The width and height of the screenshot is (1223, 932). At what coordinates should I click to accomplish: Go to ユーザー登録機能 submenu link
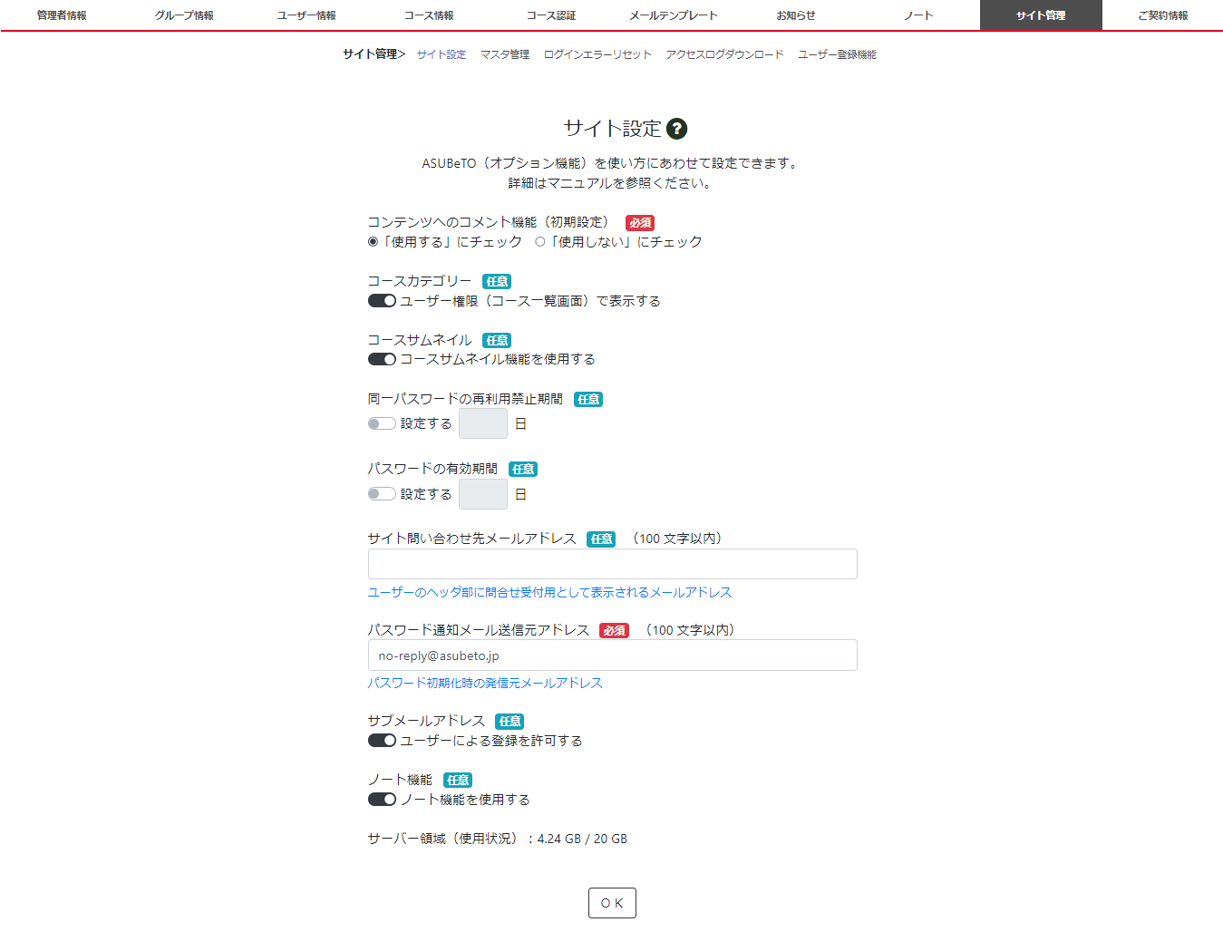point(837,54)
